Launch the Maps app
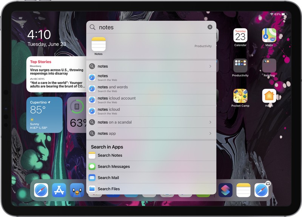Viewport: 302px width, 217px height. 269,35
